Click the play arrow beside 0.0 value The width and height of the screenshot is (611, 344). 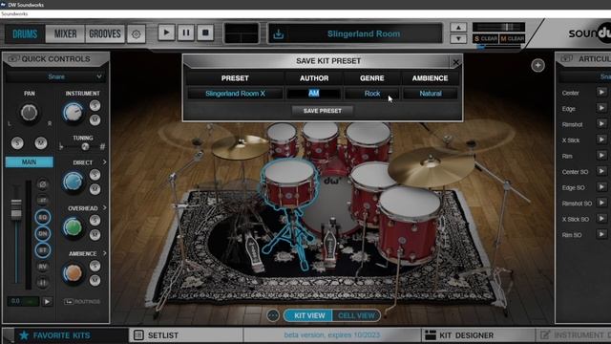[47, 302]
